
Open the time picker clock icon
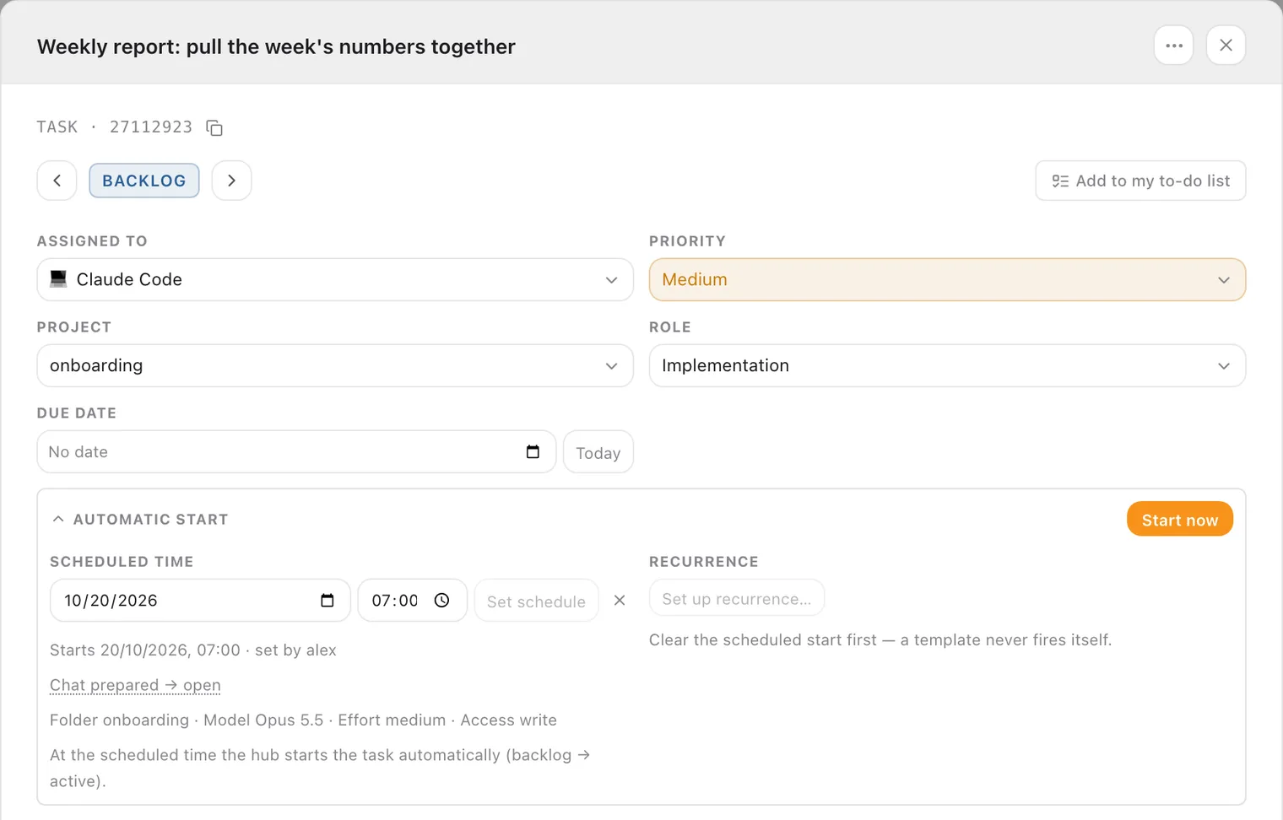coord(441,600)
